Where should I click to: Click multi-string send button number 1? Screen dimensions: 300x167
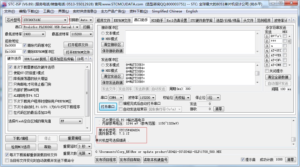point(267,36)
